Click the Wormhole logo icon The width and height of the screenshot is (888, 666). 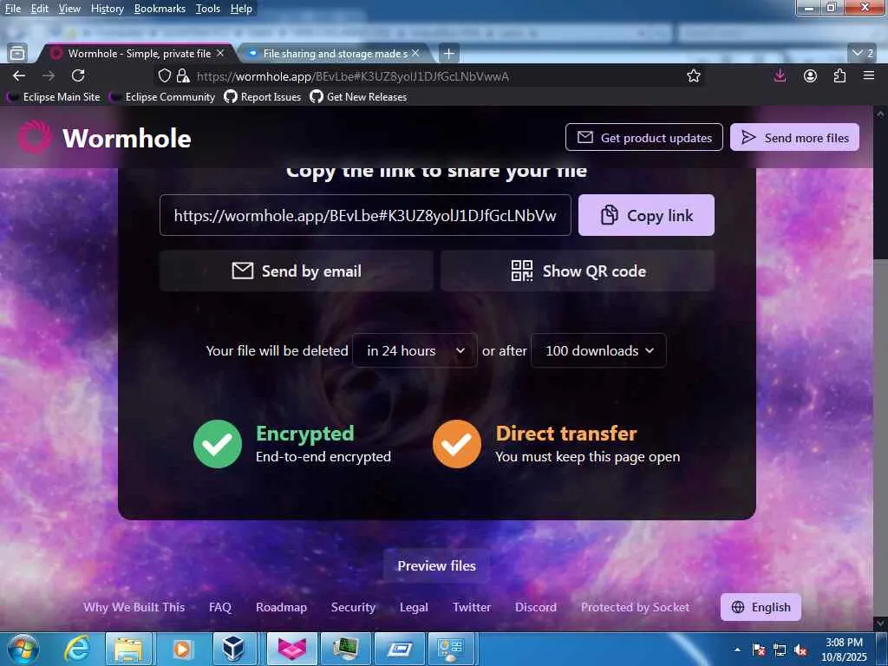[35, 137]
